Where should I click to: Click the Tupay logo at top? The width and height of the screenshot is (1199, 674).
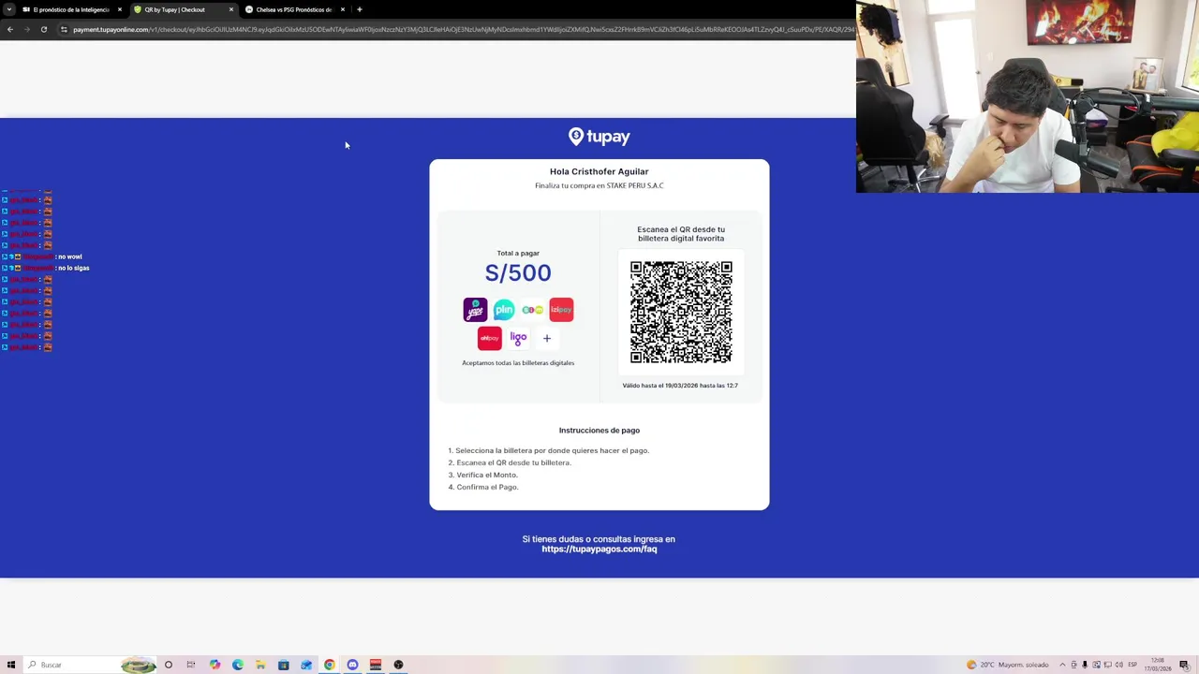tap(599, 137)
